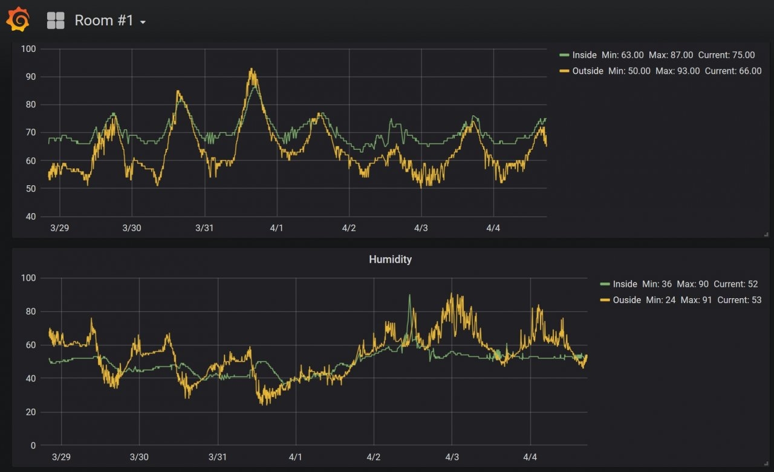Click the 4/1 label on temperature x-axis
Screen dimensions: 774x472
pos(276,228)
